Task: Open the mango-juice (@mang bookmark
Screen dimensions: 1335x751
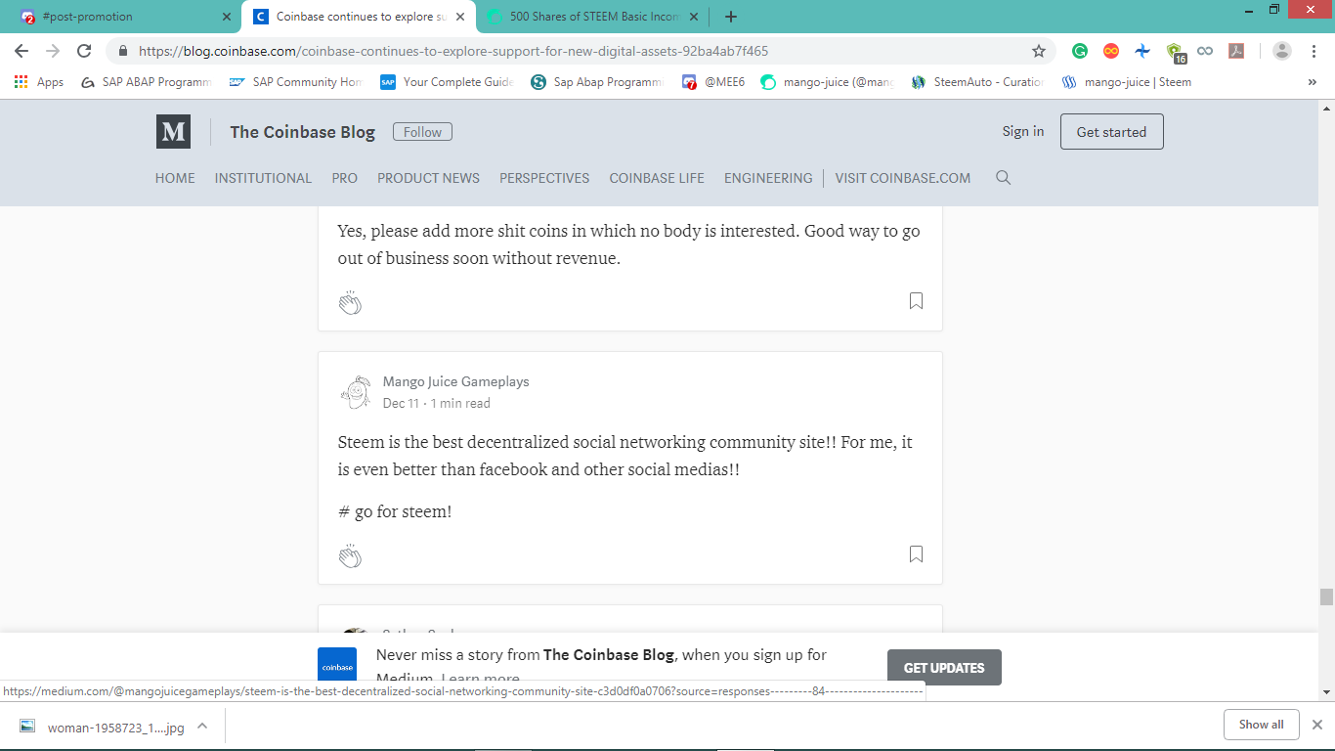Action: [x=827, y=82]
